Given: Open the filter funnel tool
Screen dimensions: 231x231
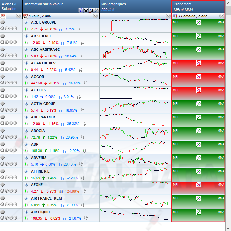Looking at the screenshot, I should pos(86,10).
